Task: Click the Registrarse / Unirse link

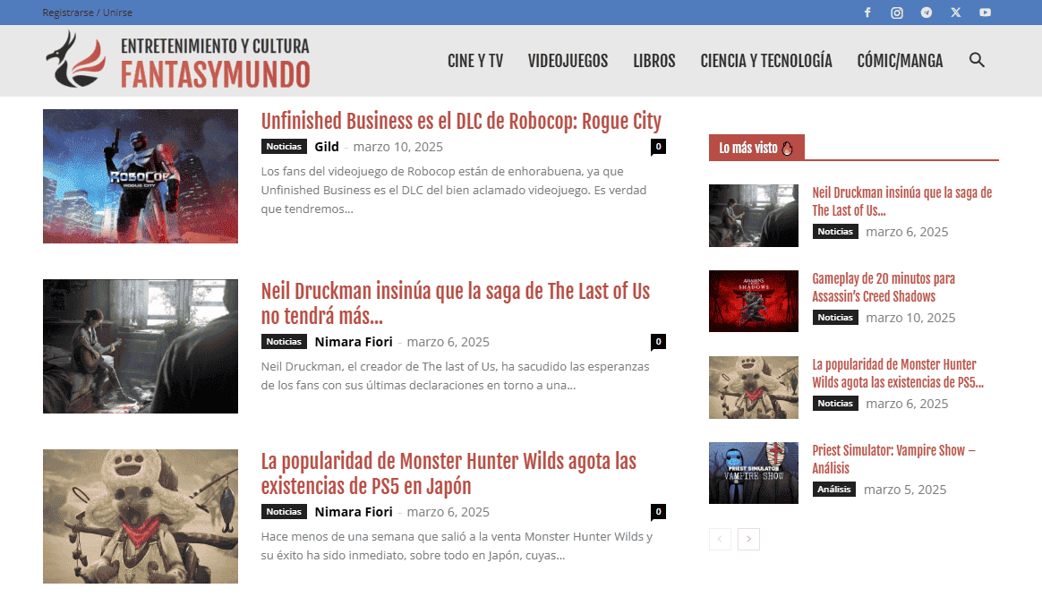Action: click(x=87, y=13)
